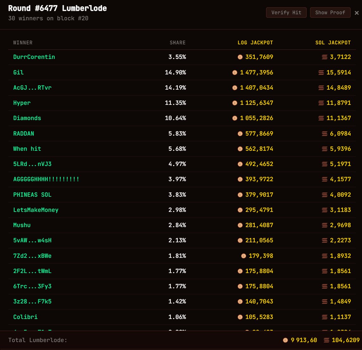
Task: Click the 1,8932 SOL jackpot value
Action: [x=340, y=256]
